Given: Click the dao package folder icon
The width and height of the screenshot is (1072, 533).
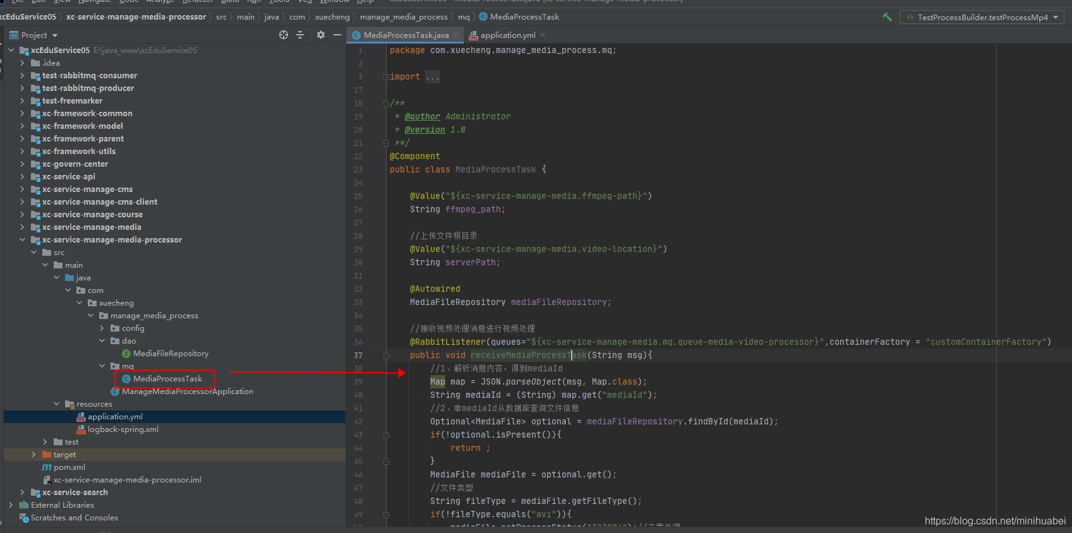Looking at the screenshot, I should (x=115, y=341).
